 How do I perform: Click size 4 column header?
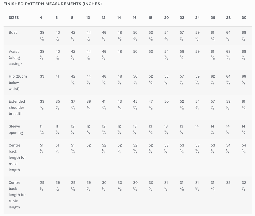41,17
